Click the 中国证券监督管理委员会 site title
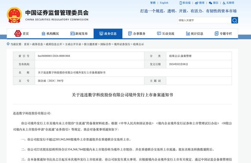Viewport: 251px width, 163px height. click(57, 13)
